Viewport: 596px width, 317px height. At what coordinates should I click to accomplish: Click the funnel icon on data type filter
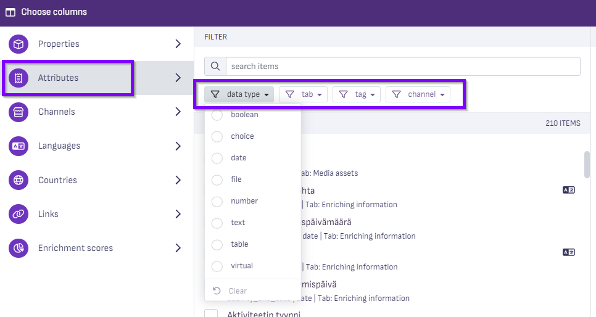(215, 94)
